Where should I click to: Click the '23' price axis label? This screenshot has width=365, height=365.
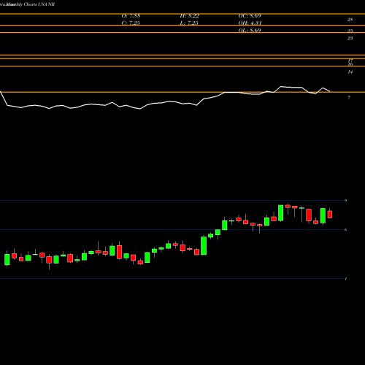[350, 38]
